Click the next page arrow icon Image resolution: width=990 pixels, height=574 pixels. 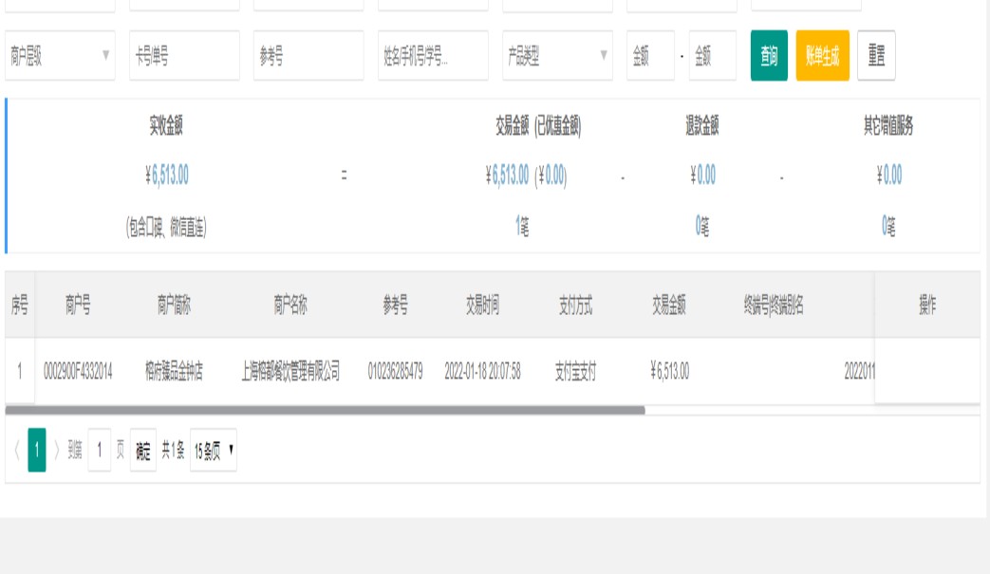56,451
